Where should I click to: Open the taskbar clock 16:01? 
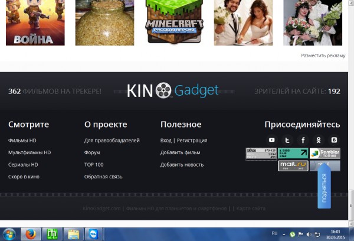tap(336, 235)
